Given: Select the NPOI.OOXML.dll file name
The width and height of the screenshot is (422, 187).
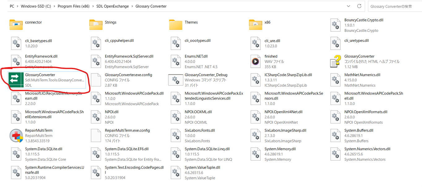Looking at the screenshot, I should point(198,112).
